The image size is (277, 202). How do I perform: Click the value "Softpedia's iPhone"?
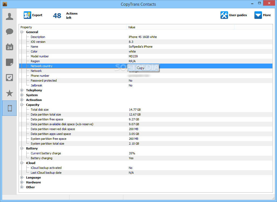tap(141, 47)
